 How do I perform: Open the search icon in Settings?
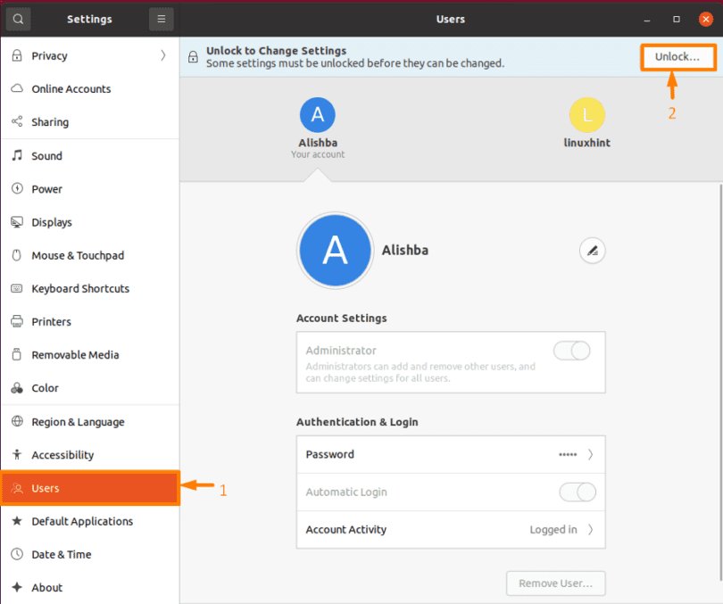point(18,19)
